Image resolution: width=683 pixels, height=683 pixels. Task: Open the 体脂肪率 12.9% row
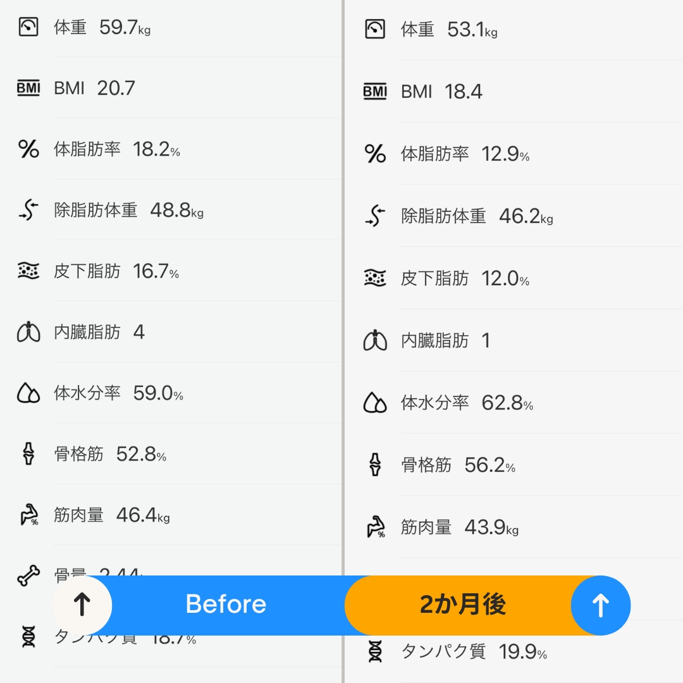(x=514, y=154)
